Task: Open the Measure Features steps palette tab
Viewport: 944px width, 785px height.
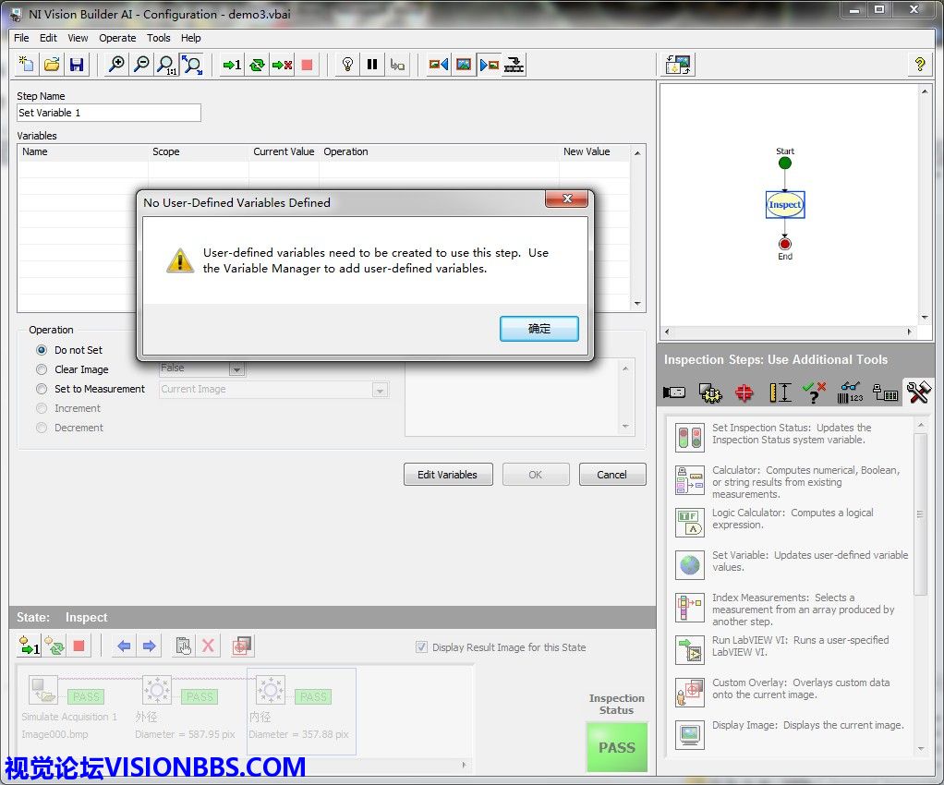Action: click(781, 392)
